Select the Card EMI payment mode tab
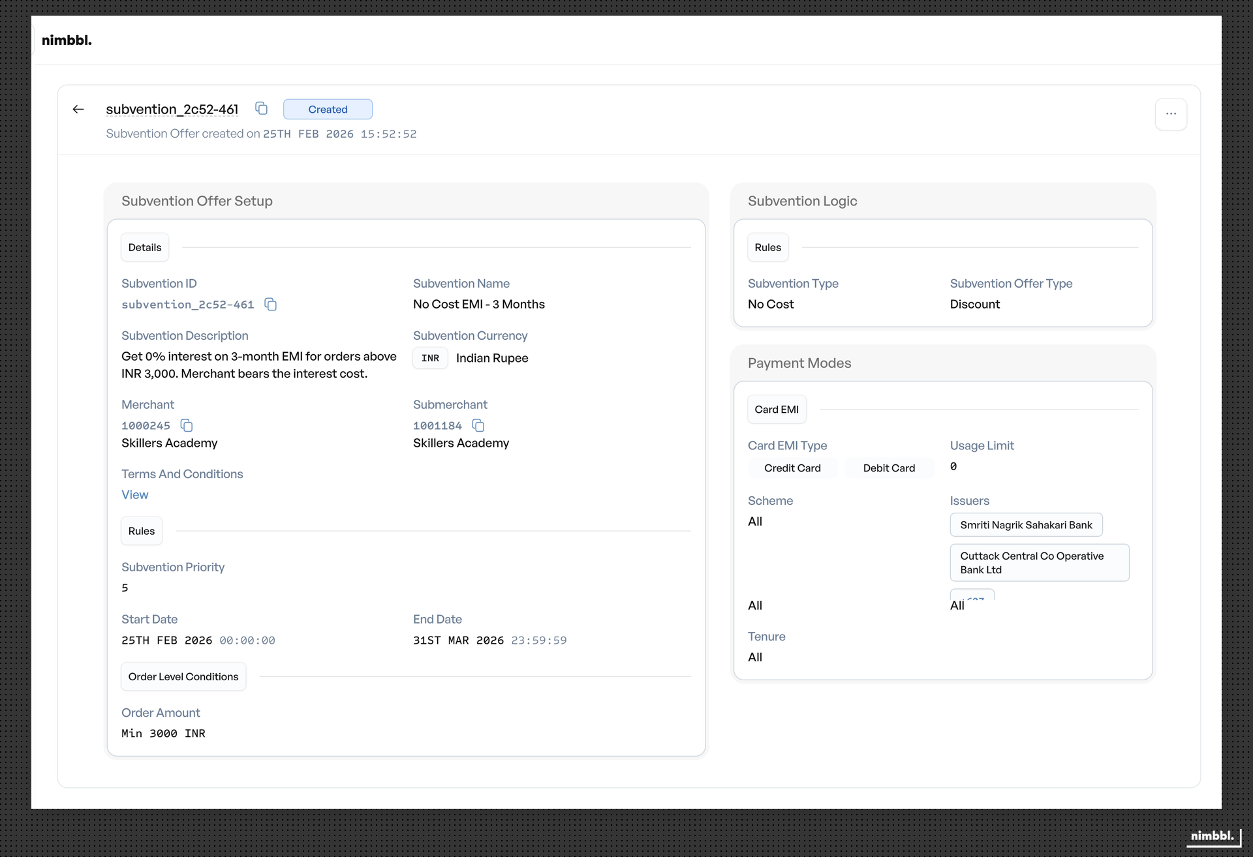 click(776, 410)
